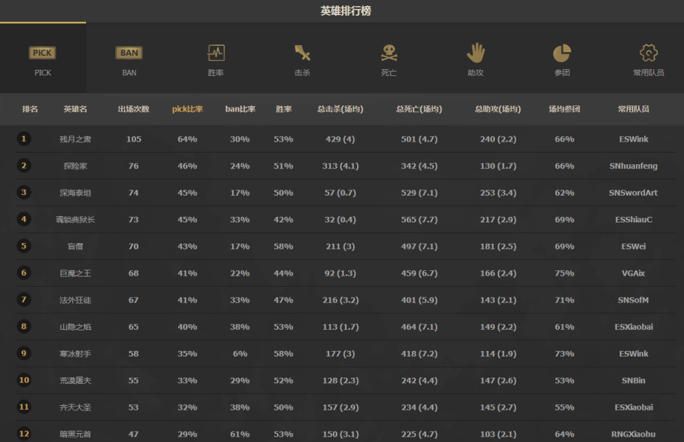684x442 pixels.
Task: Sort by the 常用队员 column header
Action: point(633,109)
